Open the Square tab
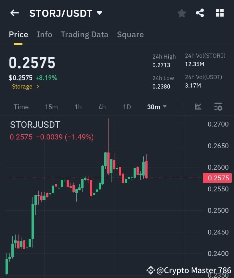The height and width of the screenshot is (278, 234). tap(130, 34)
